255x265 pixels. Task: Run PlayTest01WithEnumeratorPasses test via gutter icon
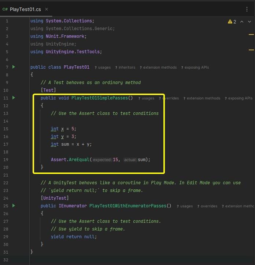point(14,206)
